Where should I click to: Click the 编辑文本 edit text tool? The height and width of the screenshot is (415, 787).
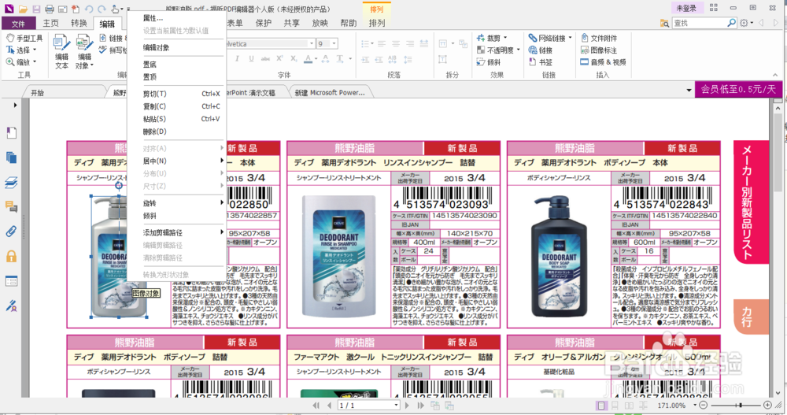[61, 52]
